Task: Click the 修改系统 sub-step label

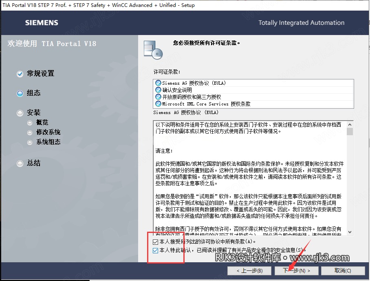Action: tap(48, 132)
